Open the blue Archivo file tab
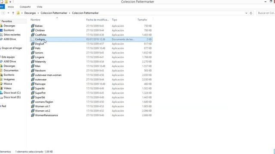 (2, 7)
